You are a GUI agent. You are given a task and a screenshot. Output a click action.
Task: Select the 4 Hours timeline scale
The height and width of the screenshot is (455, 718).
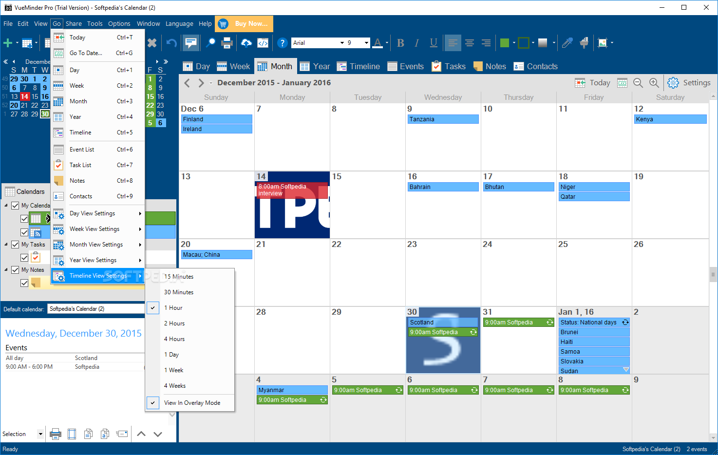190,339
